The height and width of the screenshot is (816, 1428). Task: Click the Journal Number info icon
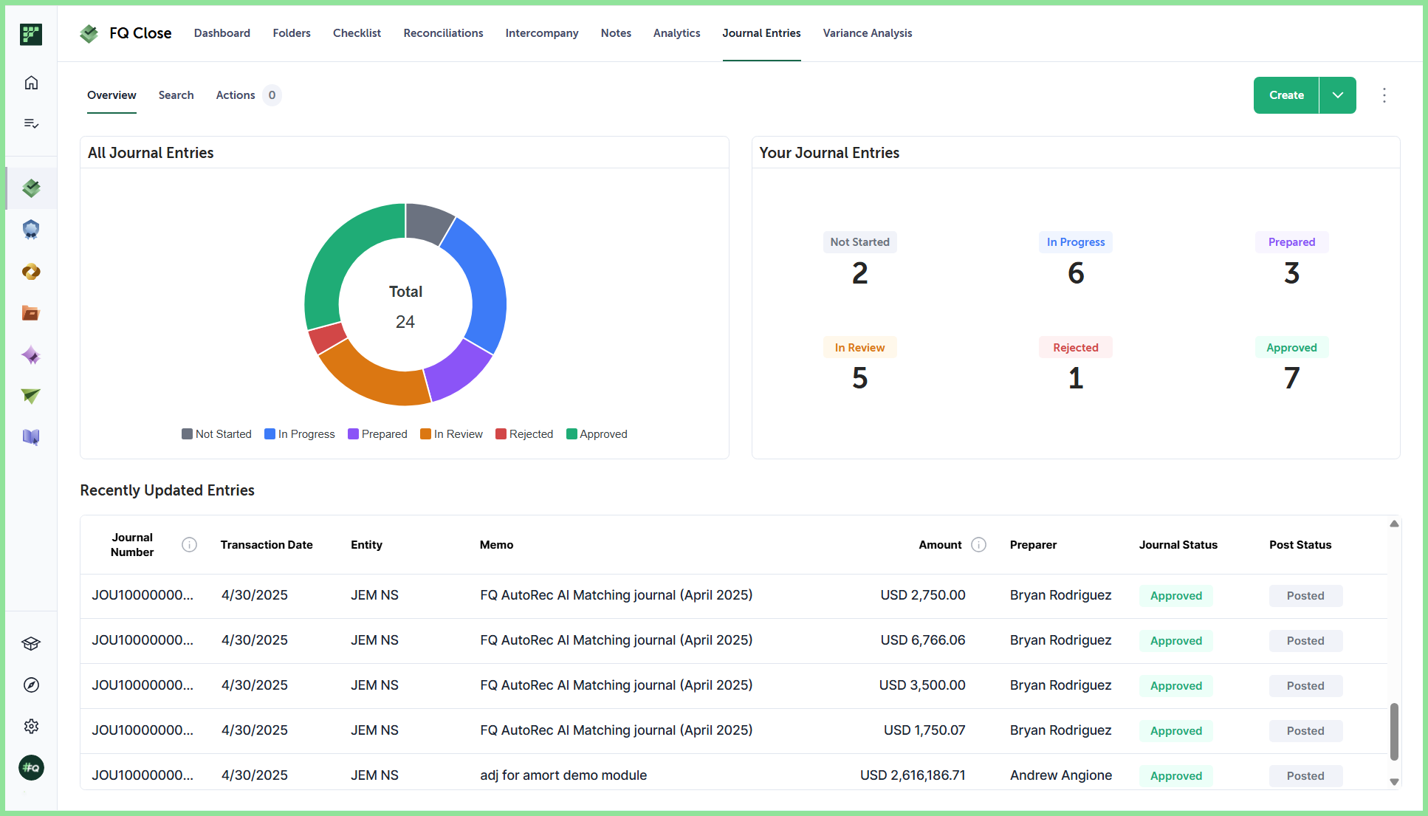pyautogui.click(x=190, y=545)
